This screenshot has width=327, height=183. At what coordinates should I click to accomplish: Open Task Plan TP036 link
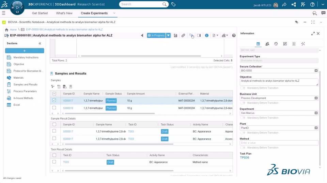245,158
